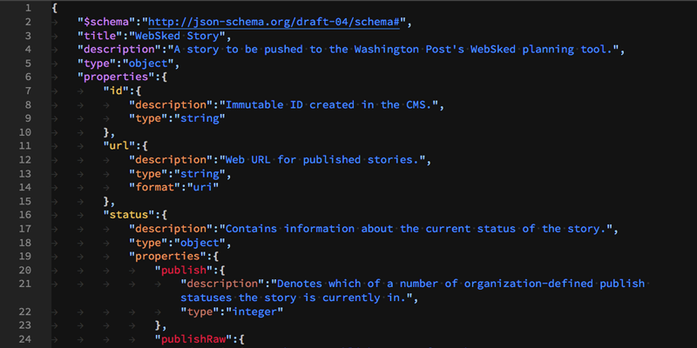Click the "type" key on line 5
This screenshot has height=348, width=697.
[x=97, y=63]
